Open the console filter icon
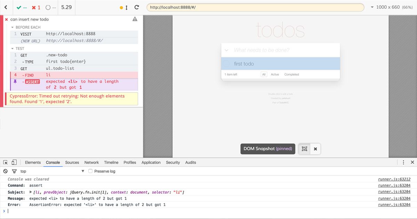Image resolution: width=417 pixels, height=219 pixels. (x=14, y=171)
